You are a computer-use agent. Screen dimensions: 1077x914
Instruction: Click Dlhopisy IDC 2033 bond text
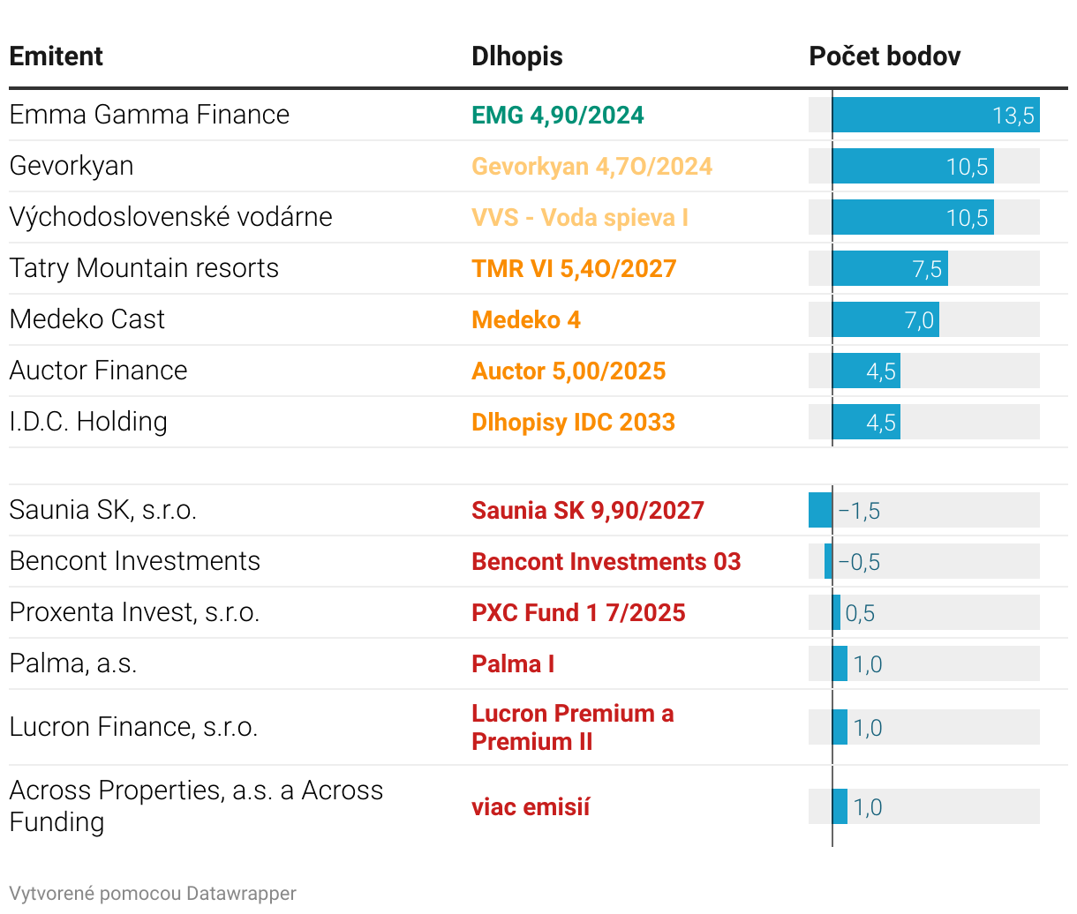[x=573, y=423]
